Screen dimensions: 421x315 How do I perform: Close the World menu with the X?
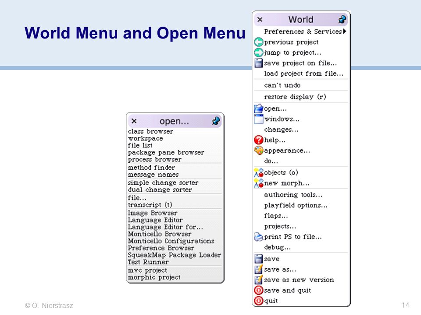point(260,20)
